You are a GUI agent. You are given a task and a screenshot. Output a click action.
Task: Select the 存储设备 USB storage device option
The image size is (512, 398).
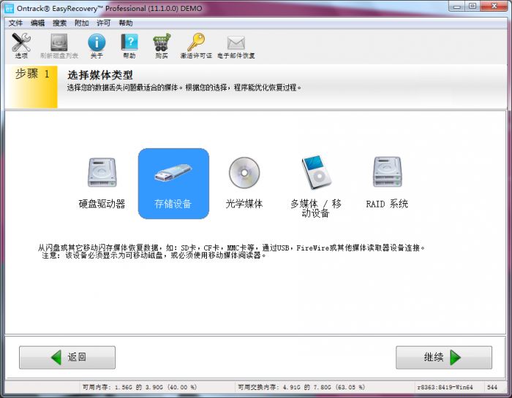[173, 183]
